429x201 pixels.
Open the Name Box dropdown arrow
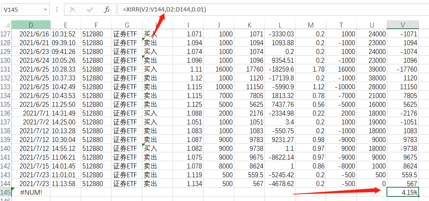coord(45,10)
